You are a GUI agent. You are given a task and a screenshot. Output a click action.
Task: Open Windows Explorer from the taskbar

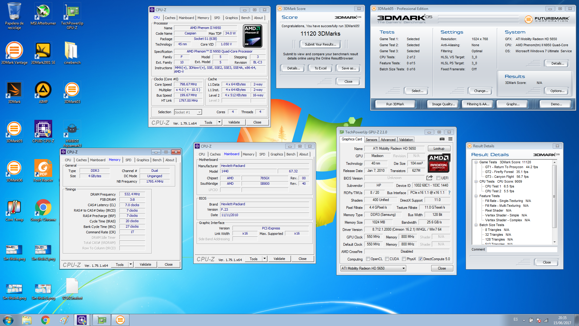point(27,320)
